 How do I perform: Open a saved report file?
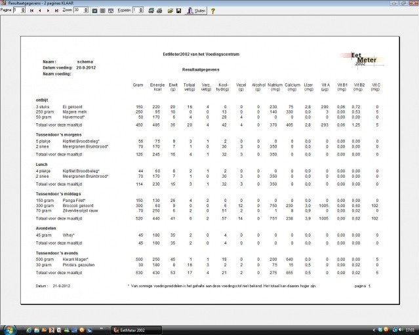tap(170, 10)
